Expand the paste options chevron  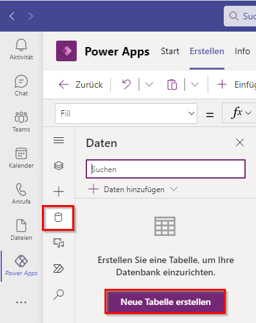pos(195,84)
